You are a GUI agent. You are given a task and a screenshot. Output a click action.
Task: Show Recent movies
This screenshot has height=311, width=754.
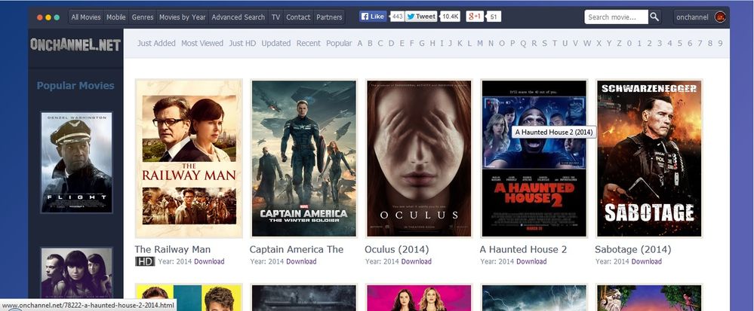(308, 43)
